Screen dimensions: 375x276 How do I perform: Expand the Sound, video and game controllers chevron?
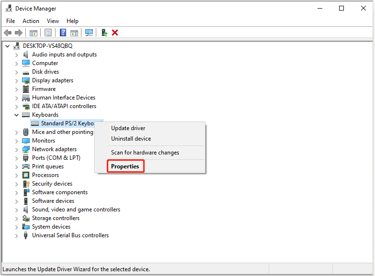coord(16,210)
